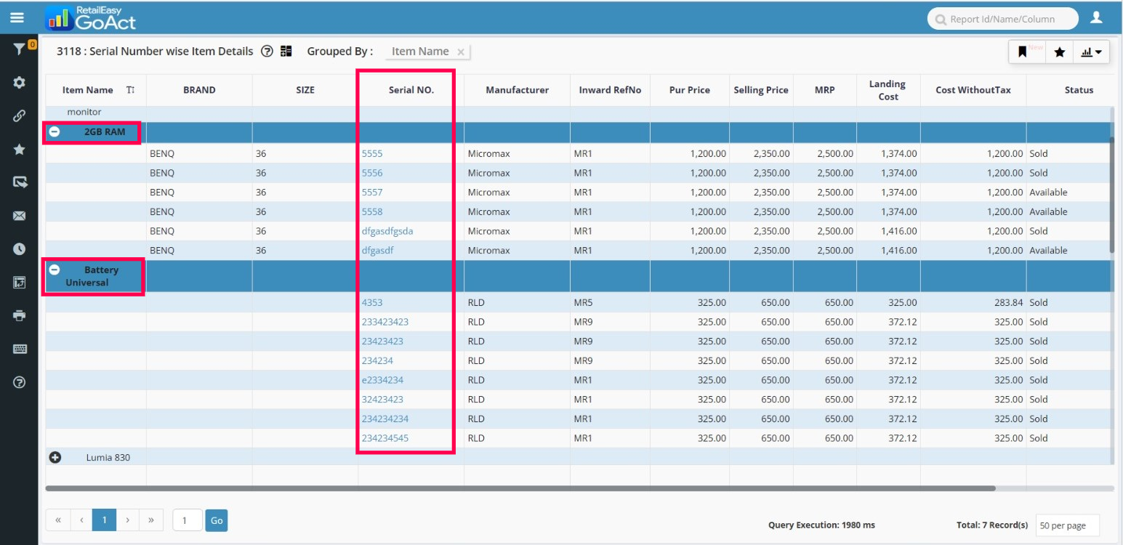This screenshot has height=545, width=1123.
Task: Open the hamburger menu in top-left
Action: (x=17, y=17)
